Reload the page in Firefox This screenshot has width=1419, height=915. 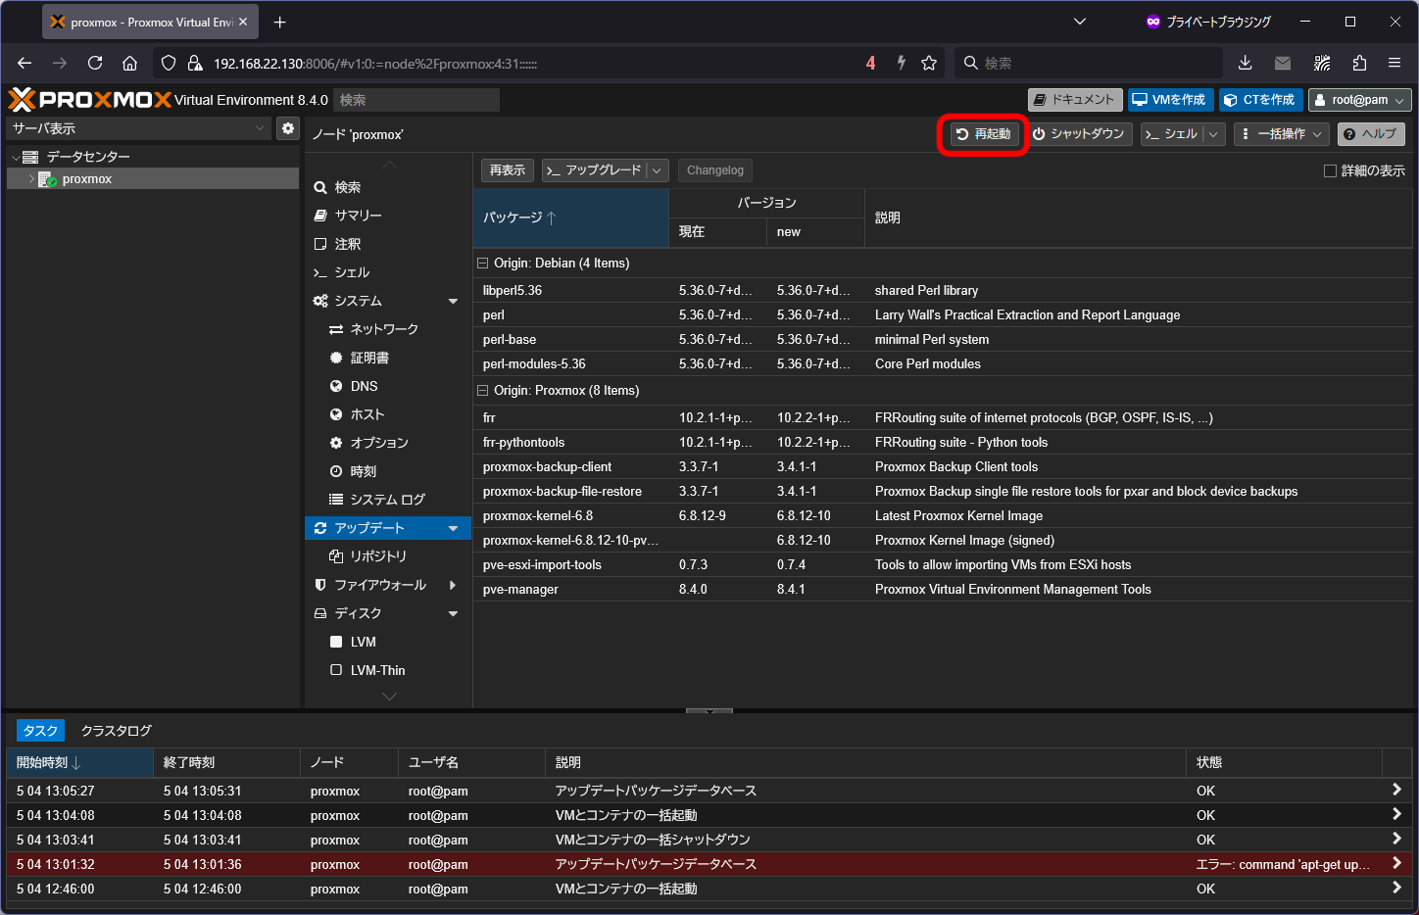click(95, 63)
